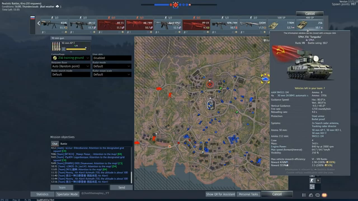Image resolution: width=358 pixels, height=201 pixels.
Task: Click Show QR for Assistant
Action: [x=220, y=194]
